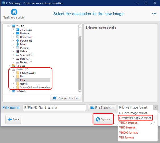Click the tree scrollbar down arrow
160x143 pixels.
tap(80, 91)
